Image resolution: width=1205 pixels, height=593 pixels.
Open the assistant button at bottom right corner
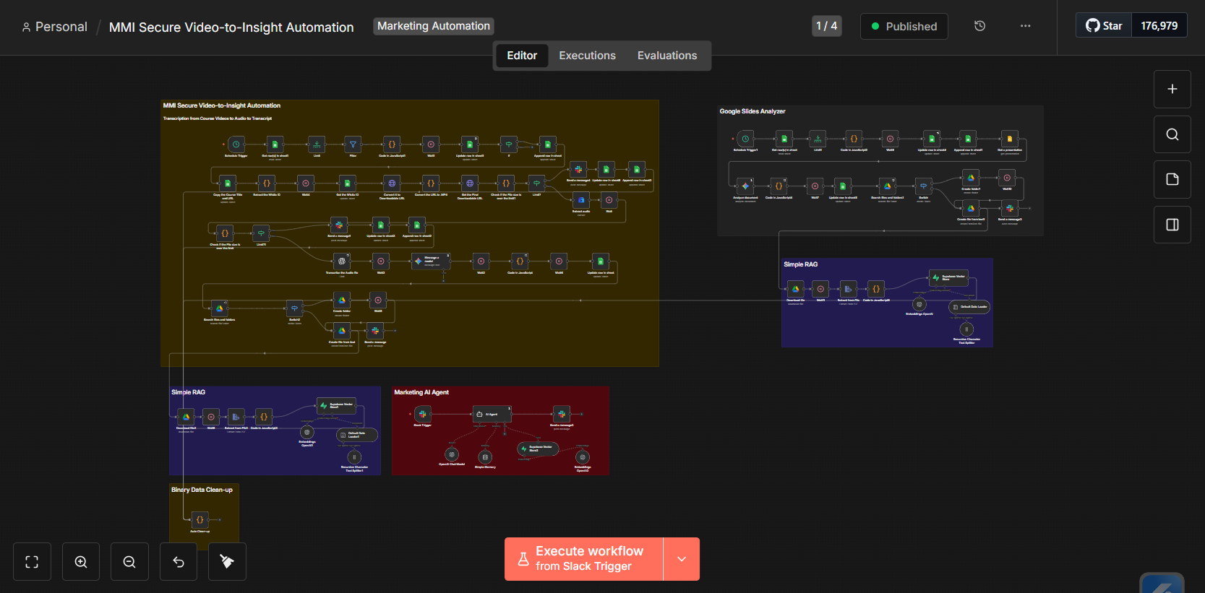pyautogui.click(x=1162, y=584)
